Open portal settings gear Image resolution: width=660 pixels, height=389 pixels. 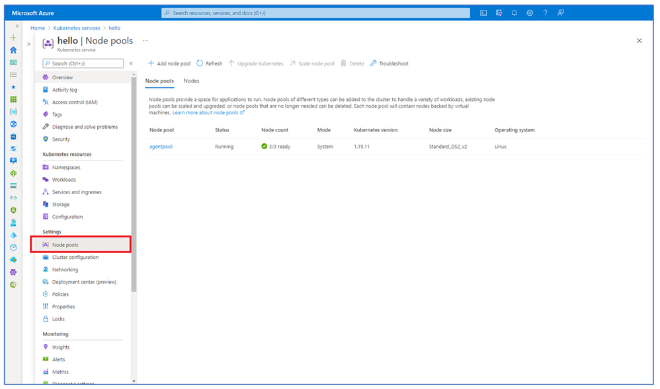530,13
